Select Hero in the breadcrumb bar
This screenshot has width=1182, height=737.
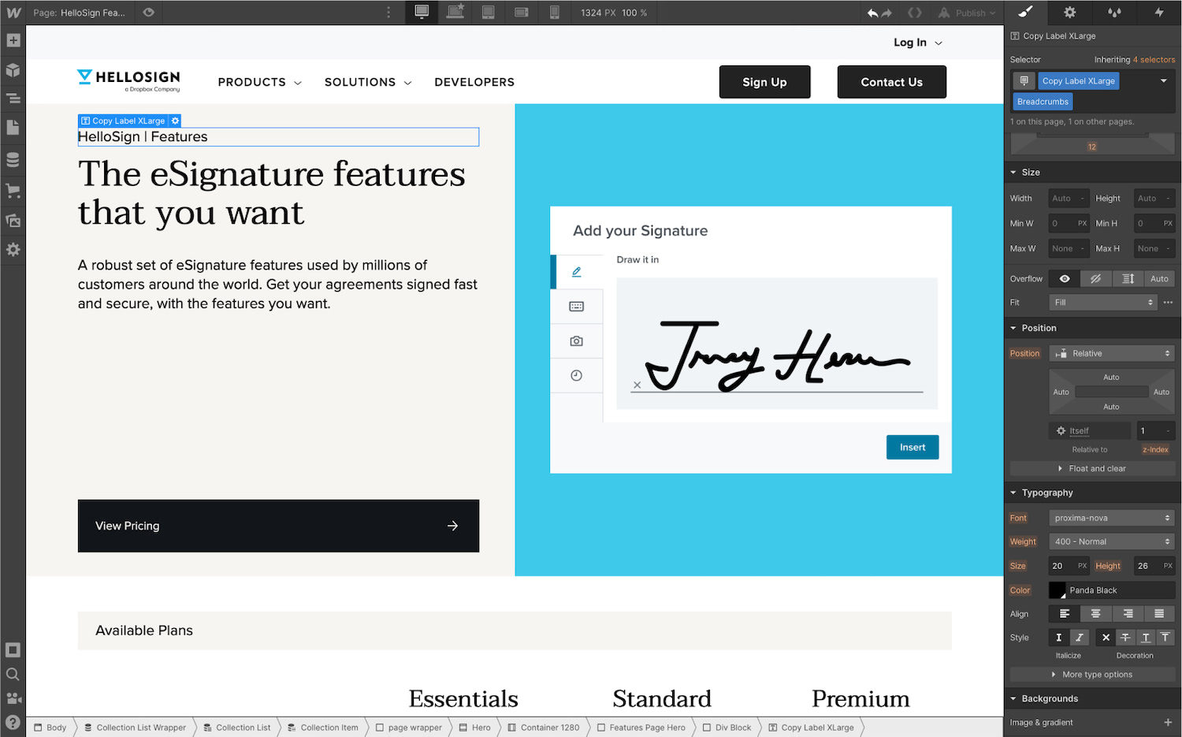click(x=475, y=728)
